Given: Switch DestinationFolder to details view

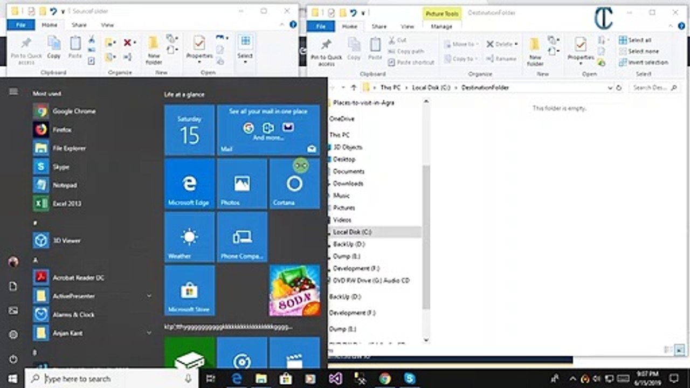Looking at the screenshot, I should [x=668, y=350].
